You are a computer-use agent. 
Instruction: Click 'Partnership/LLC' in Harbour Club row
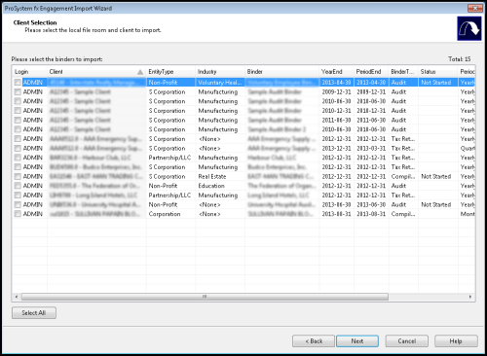169,158
